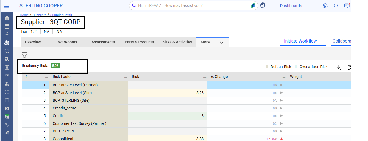Open column menu for Risk column
The image size is (368, 141).
(205, 77)
